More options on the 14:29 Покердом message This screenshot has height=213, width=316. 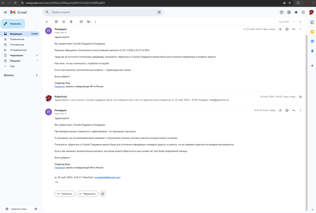(x=300, y=110)
